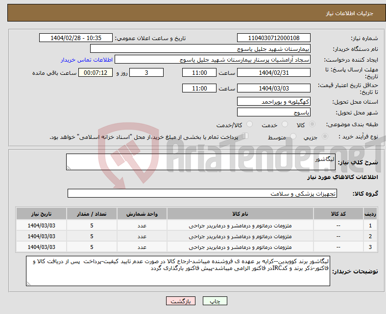This screenshot has width=386, height=314.
Task: Click the buyer organization name field
Action: (x=200, y=49)
